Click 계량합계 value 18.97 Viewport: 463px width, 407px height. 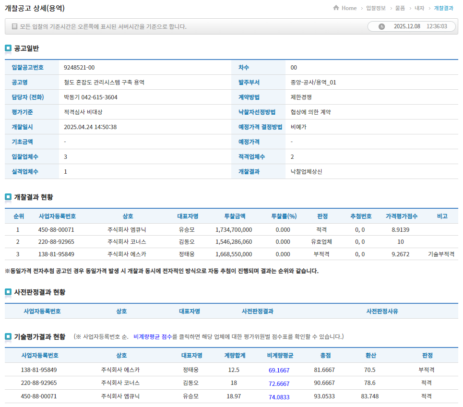[x=234, y=396]
